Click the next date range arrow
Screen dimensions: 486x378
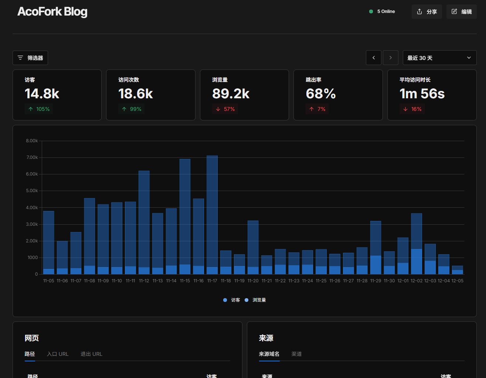point(391,58)
